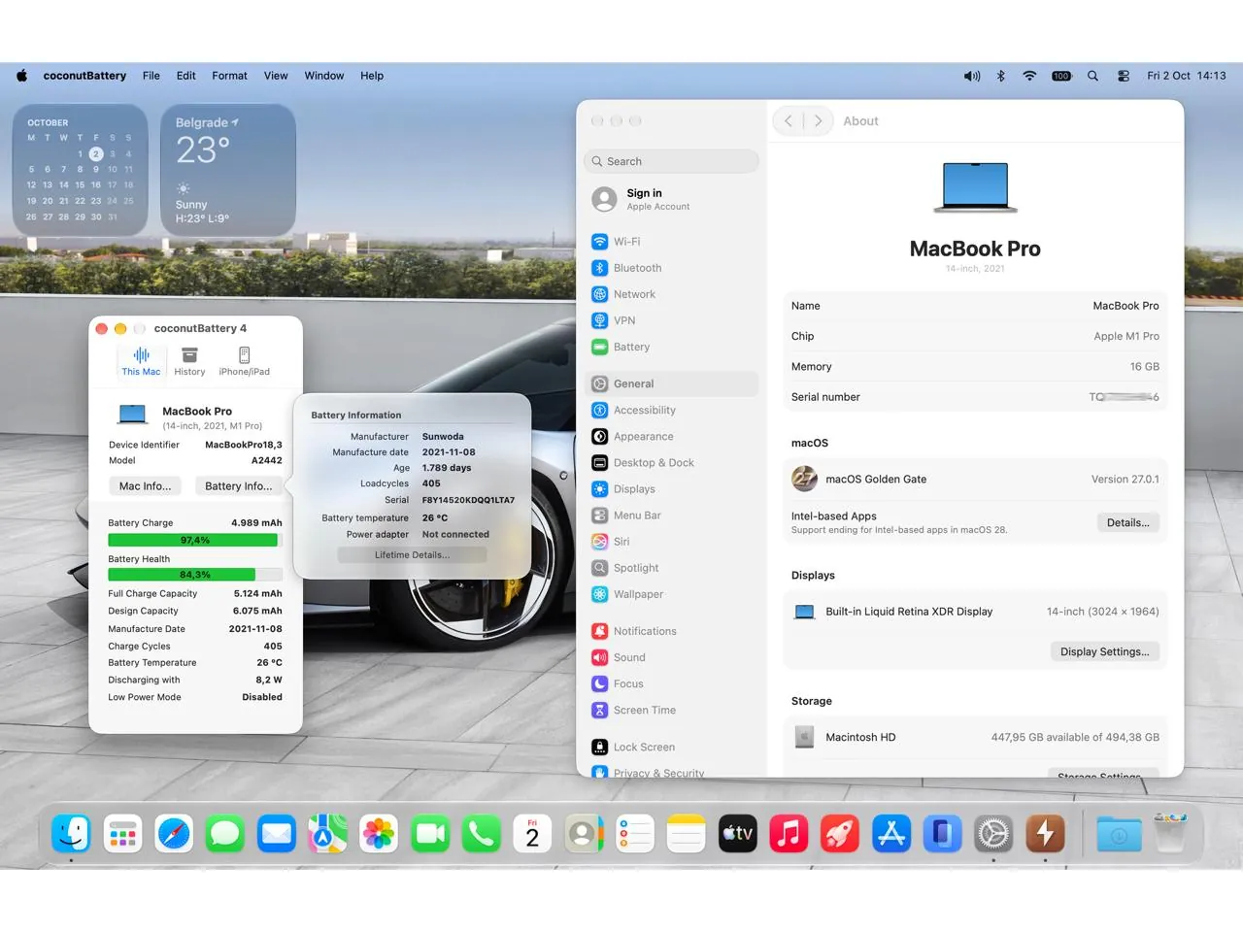Launch Safari from the Dock
Image resolution: width=1243 pixels, height=932 pixels.
(x=174, y=833)
